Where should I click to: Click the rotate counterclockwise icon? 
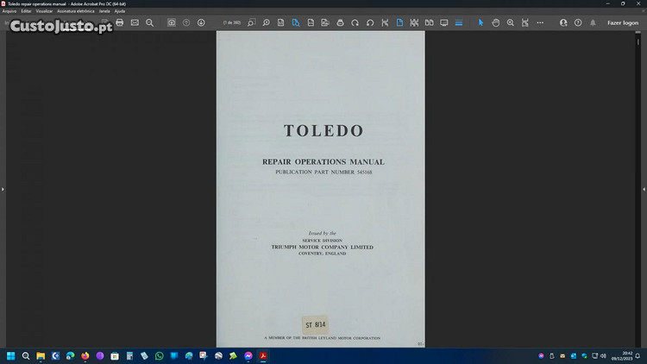369,22
